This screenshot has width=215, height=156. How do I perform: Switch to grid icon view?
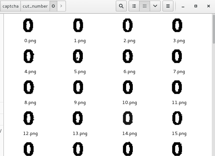click(x=145, y=6)
